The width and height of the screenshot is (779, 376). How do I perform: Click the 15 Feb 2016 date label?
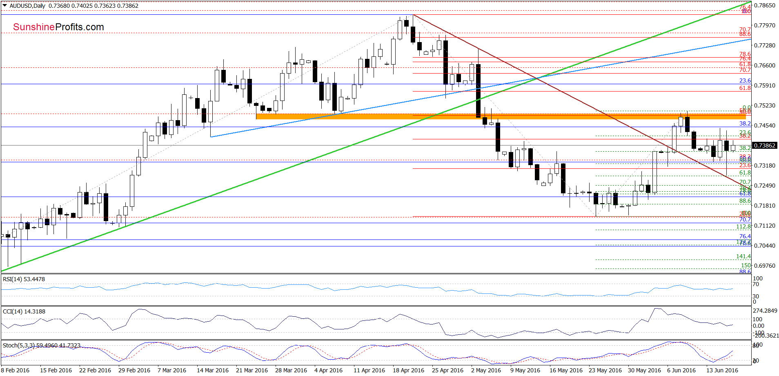pyautogui.click(x=56, y=370)
